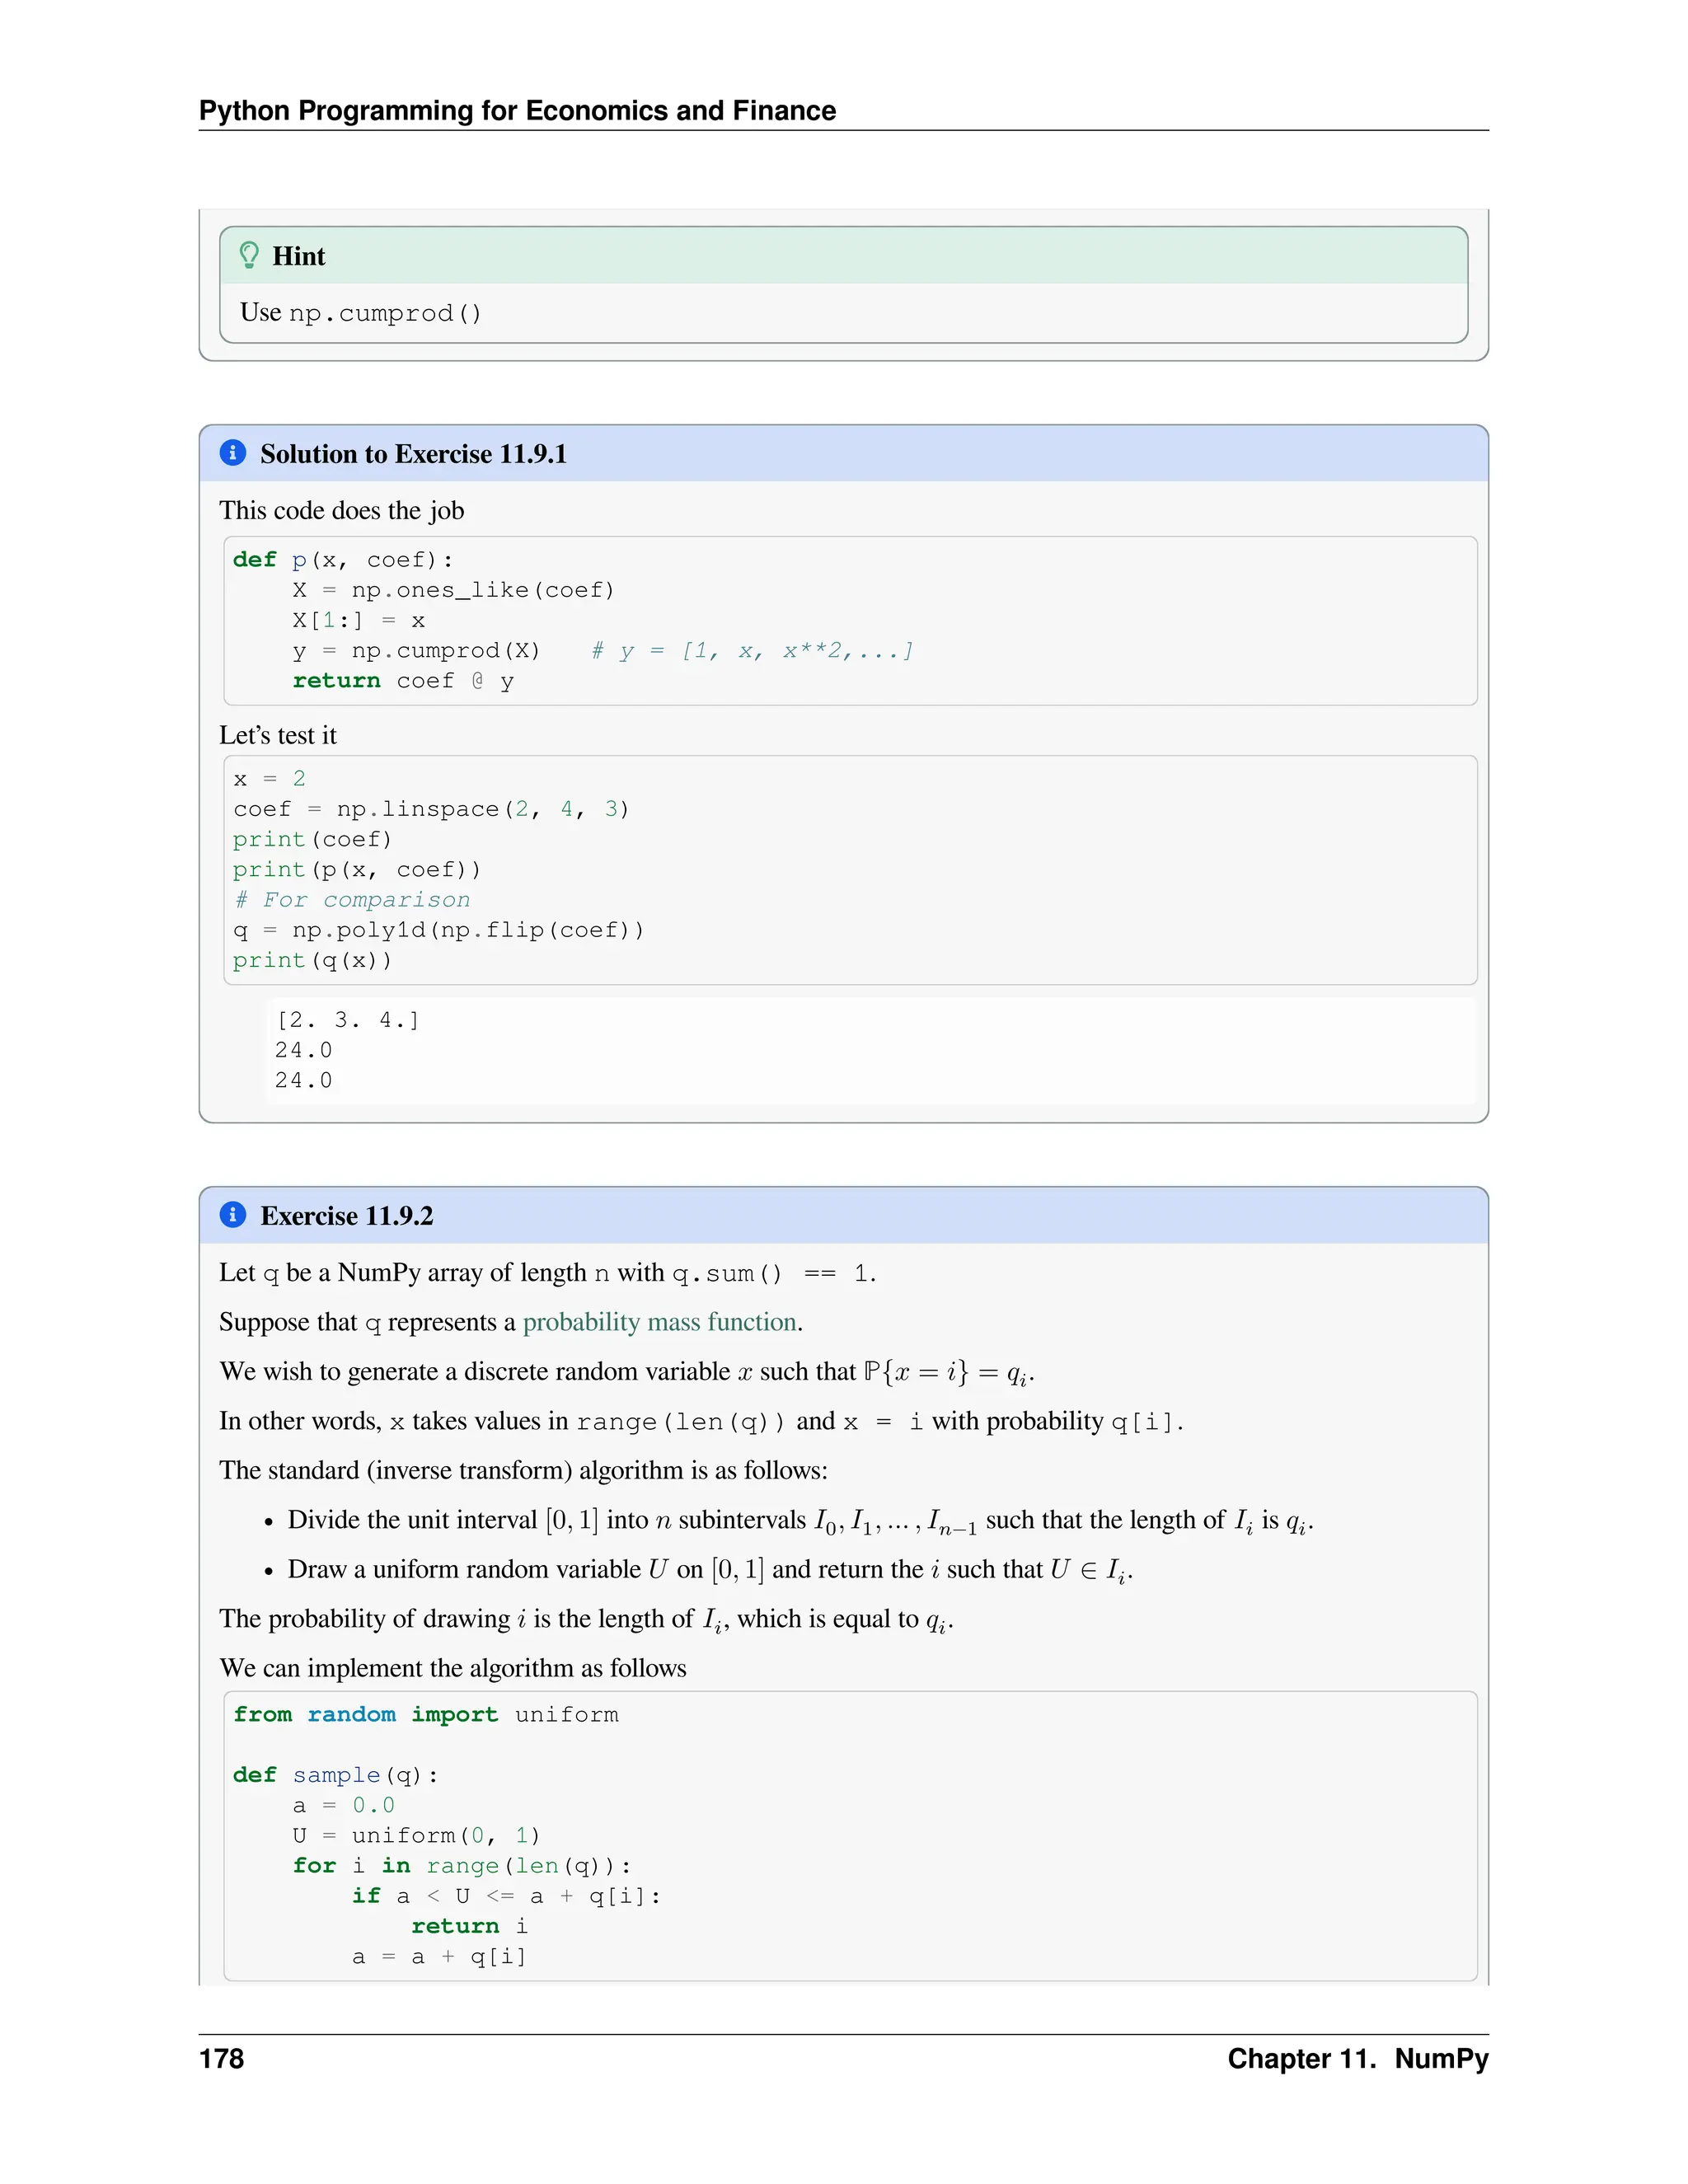Click the 'Chapter 11. NumPy' footer

click(x=1358, y=2058)
